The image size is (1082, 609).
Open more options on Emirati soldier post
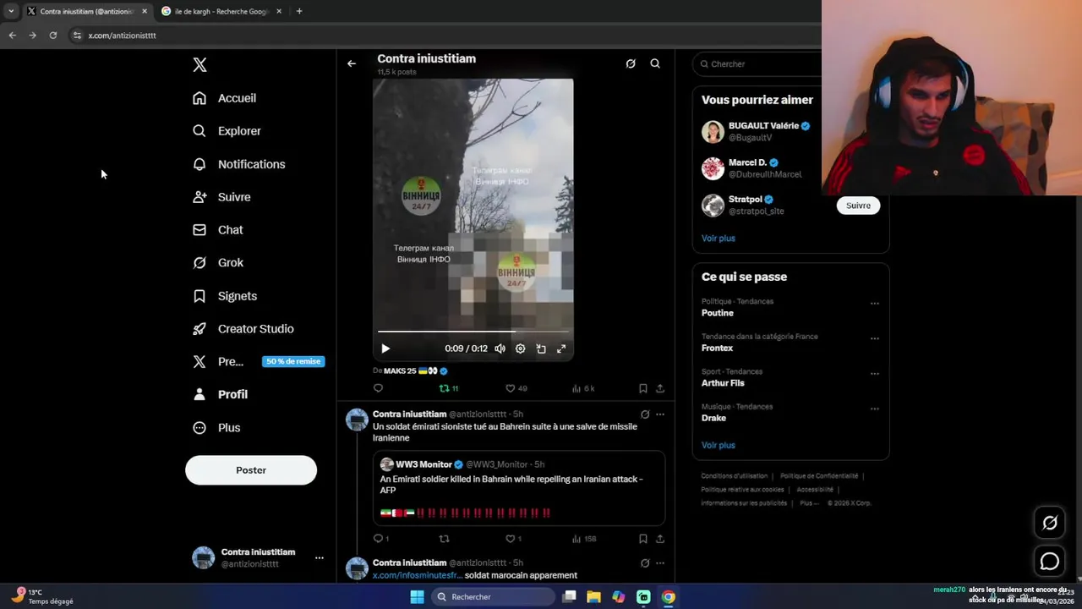[x=660, y=414]
